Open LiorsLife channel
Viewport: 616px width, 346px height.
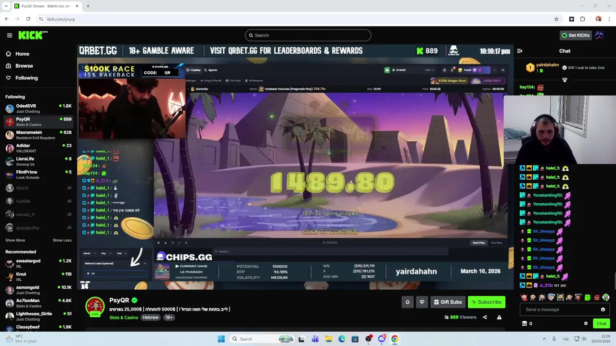pos(38,161)
